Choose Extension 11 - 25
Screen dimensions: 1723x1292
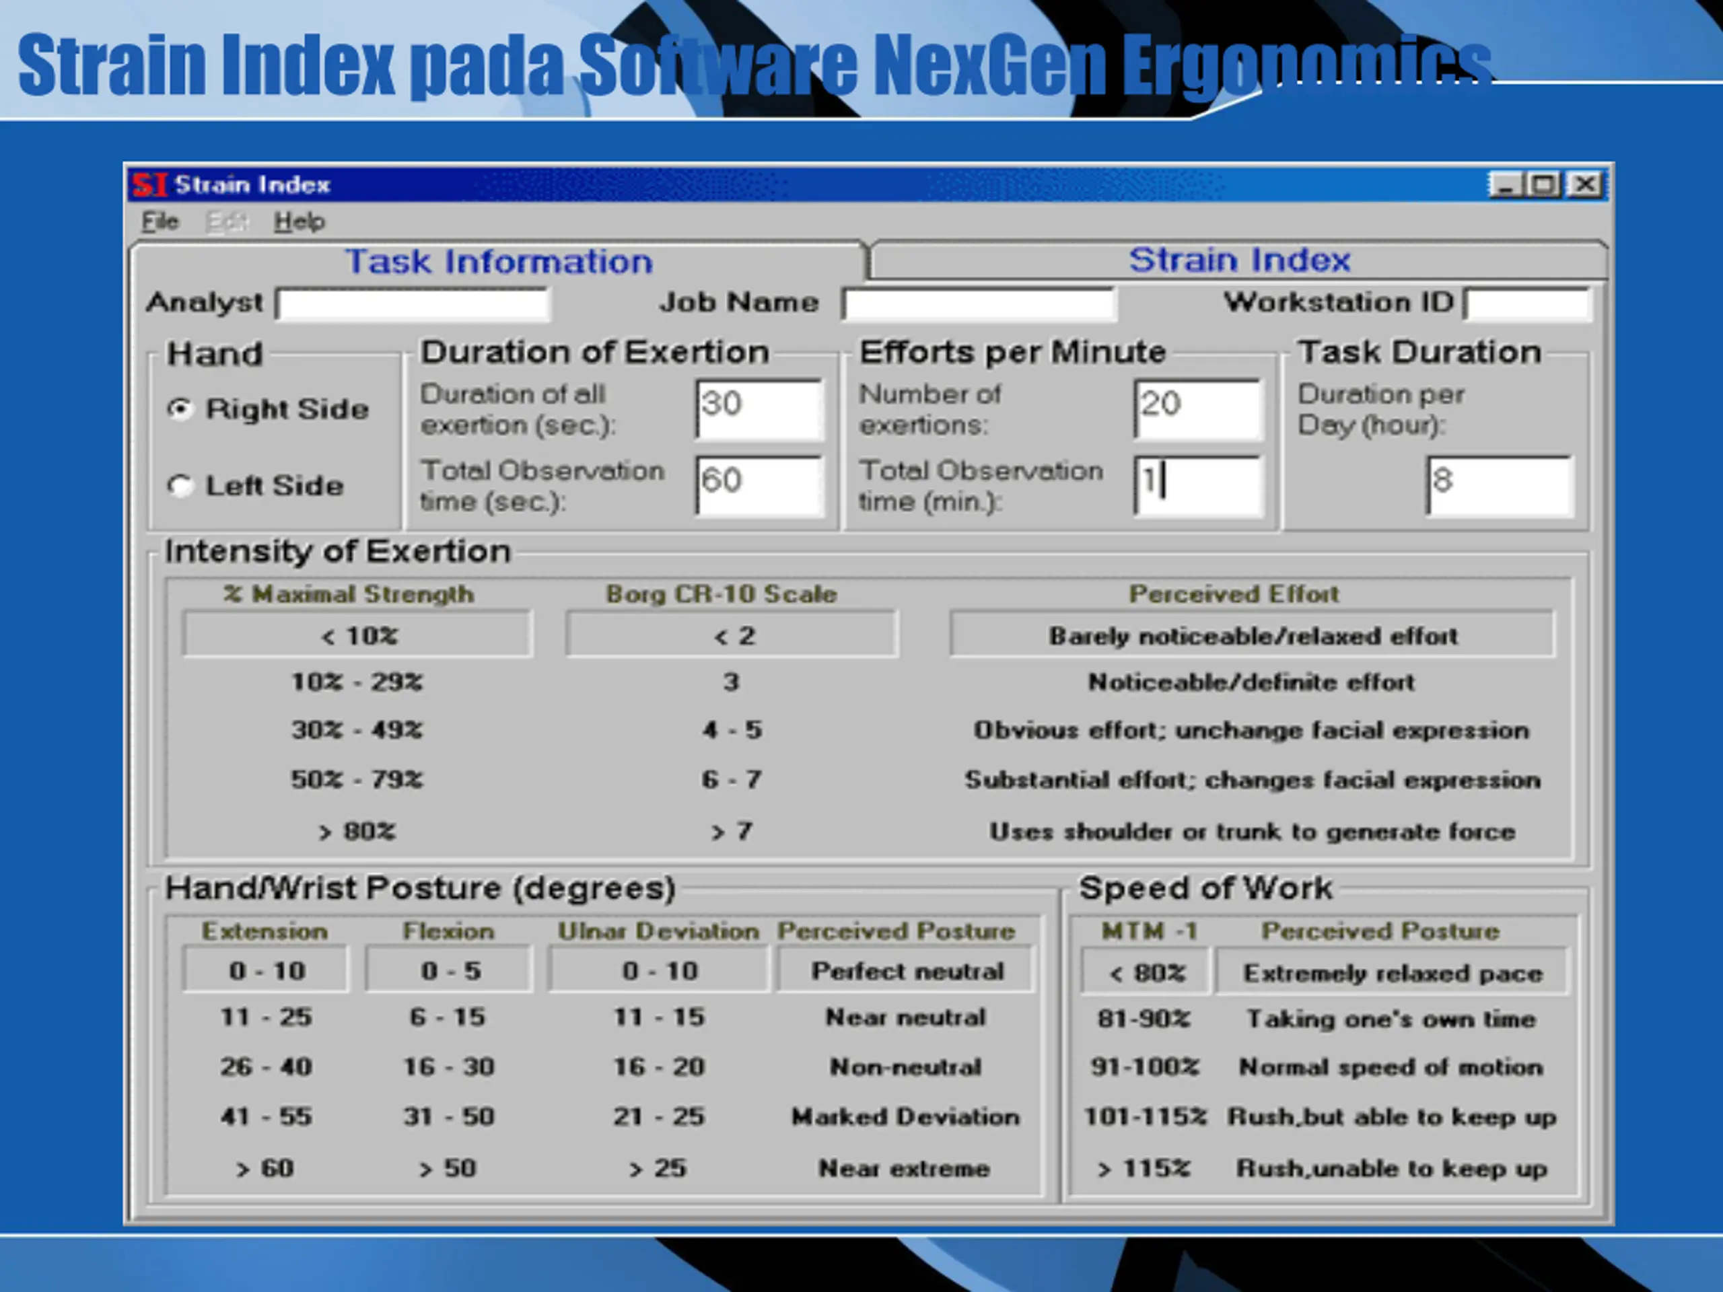pos(266,1017)
